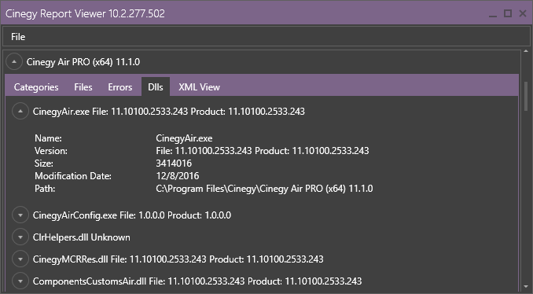Click the ComponentsCustomsAir.dll version text
This screenshot has width=533, height=294.
197,281
